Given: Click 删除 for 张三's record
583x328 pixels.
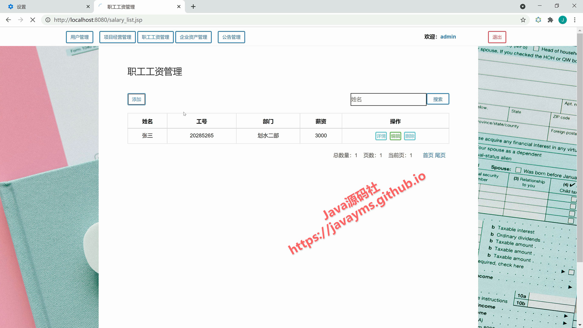Looking at the screenshot, I should point(410,136).
